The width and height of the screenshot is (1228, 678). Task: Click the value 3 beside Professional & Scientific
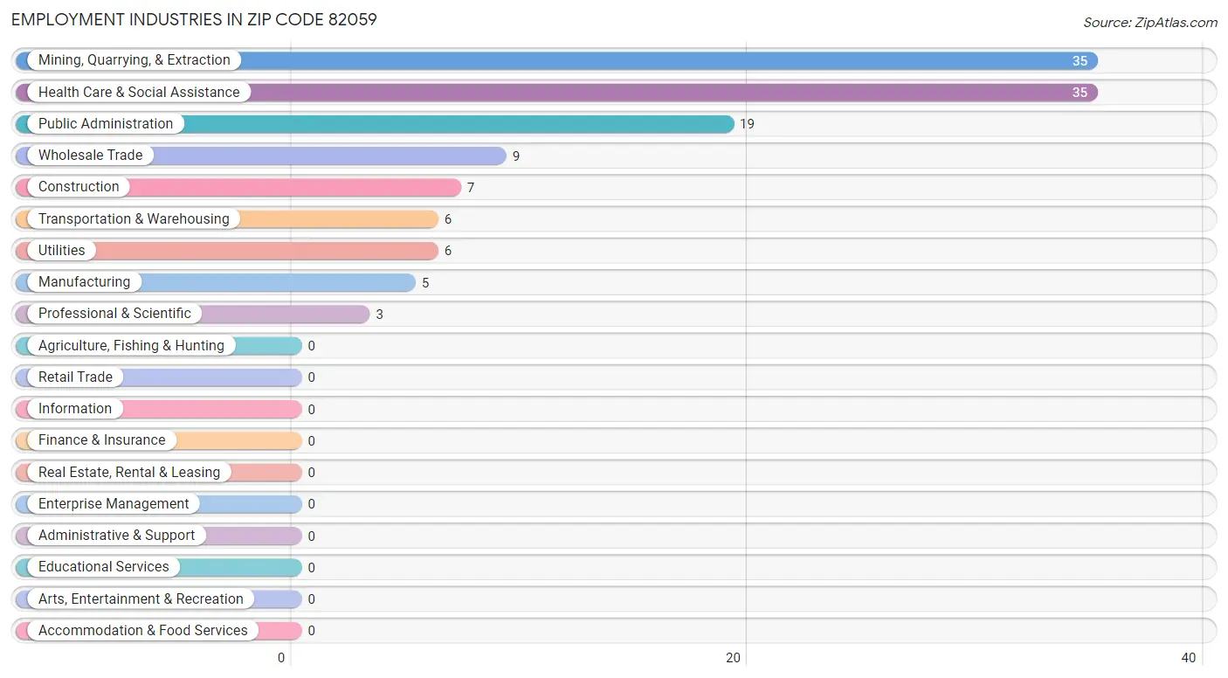tap(380, 315)
